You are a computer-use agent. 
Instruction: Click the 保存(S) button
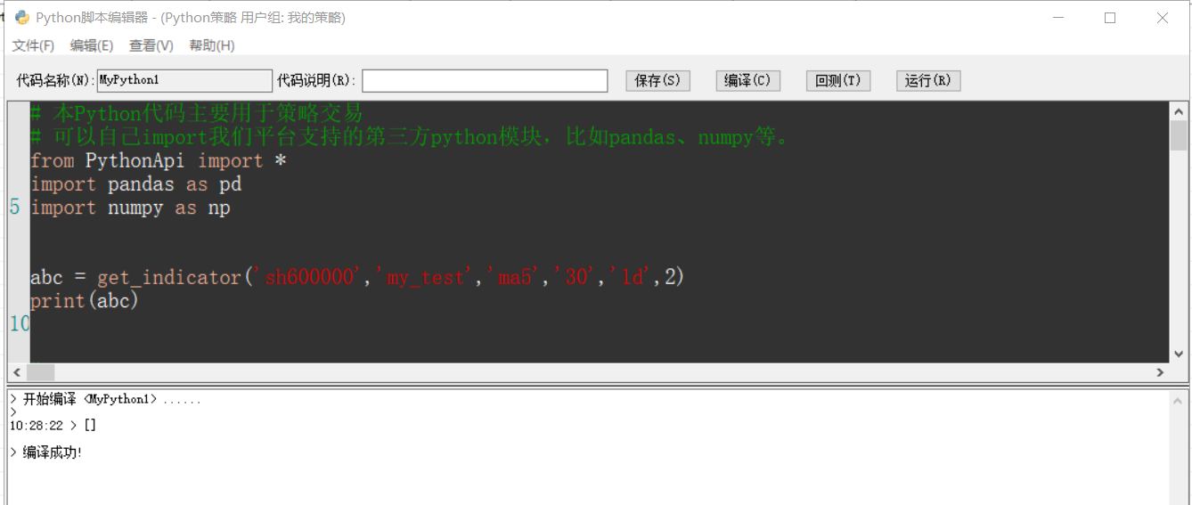[x=657, y=80]
